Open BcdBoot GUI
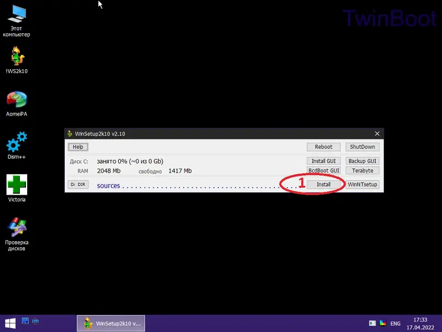Screen dimensions: 442x332 coord(324,170)
